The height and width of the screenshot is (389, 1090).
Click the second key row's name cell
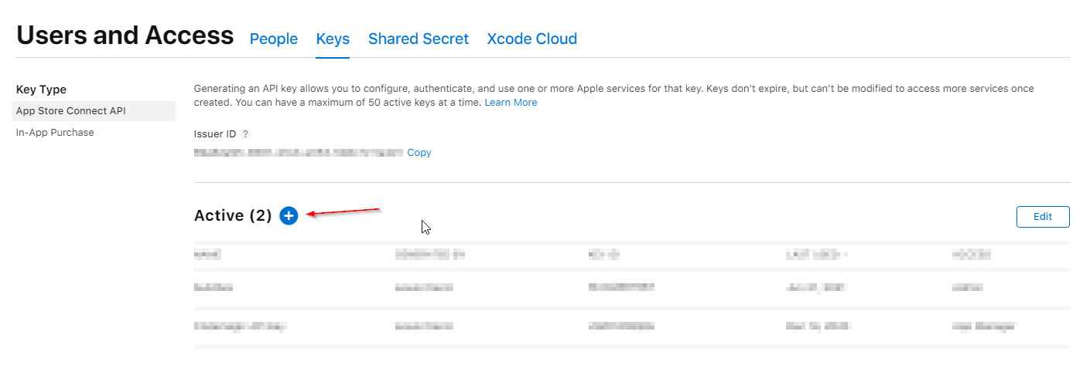coord(241,326)
